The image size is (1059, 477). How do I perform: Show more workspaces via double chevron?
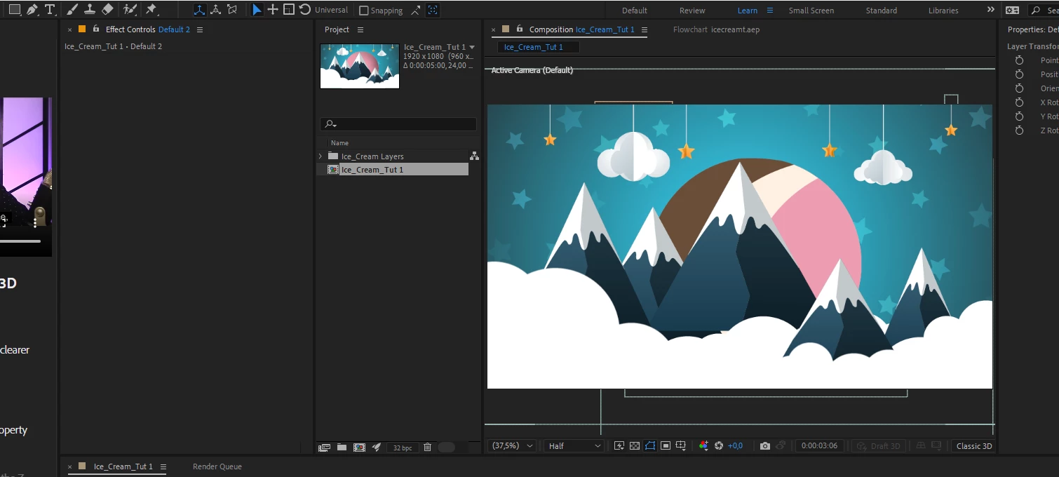pos(990,10)
